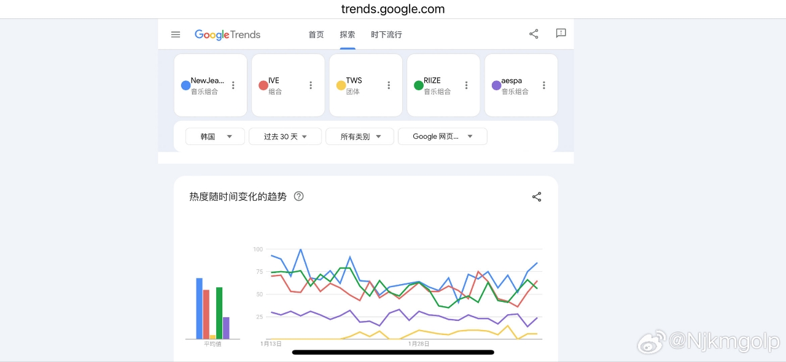Click the blue NewJeans color dot
The width and height of the screenshot is (786, 362).
(185, 85)
